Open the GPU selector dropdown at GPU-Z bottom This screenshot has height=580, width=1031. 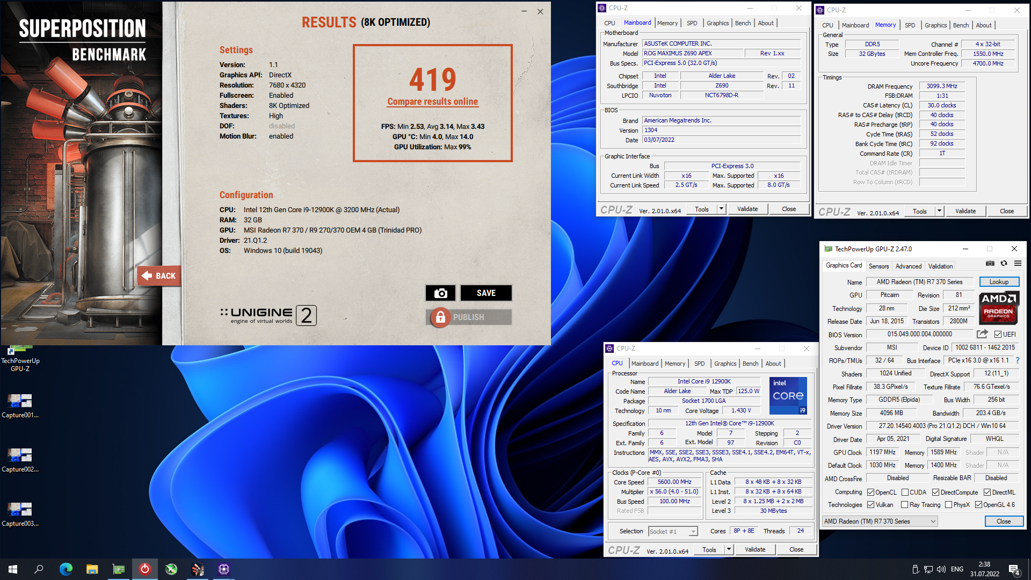pos(880,521)
